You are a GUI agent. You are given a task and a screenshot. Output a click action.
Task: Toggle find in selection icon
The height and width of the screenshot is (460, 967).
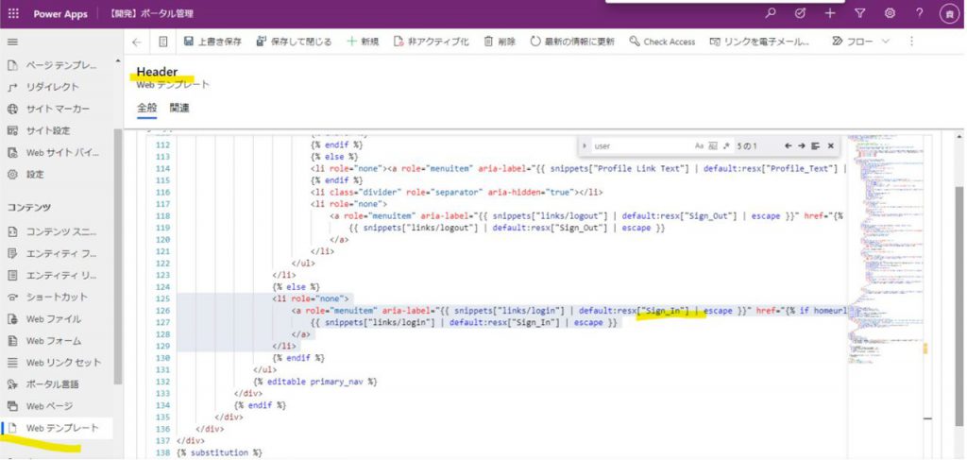[815, 146]
